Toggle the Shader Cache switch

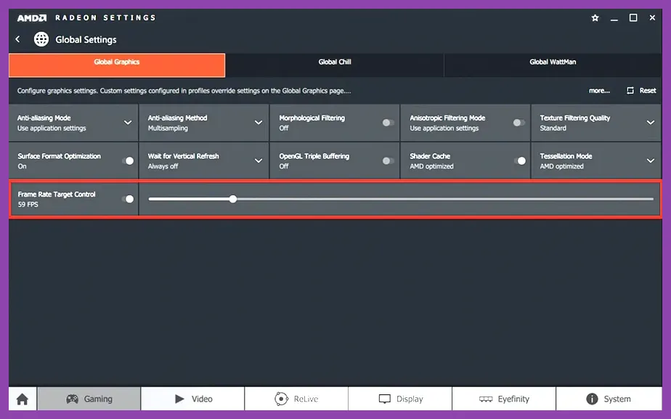(x=519, y=161)
